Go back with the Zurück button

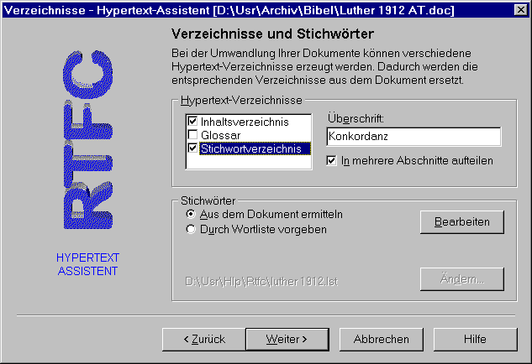pyautogui.click(x=203, y=339)
